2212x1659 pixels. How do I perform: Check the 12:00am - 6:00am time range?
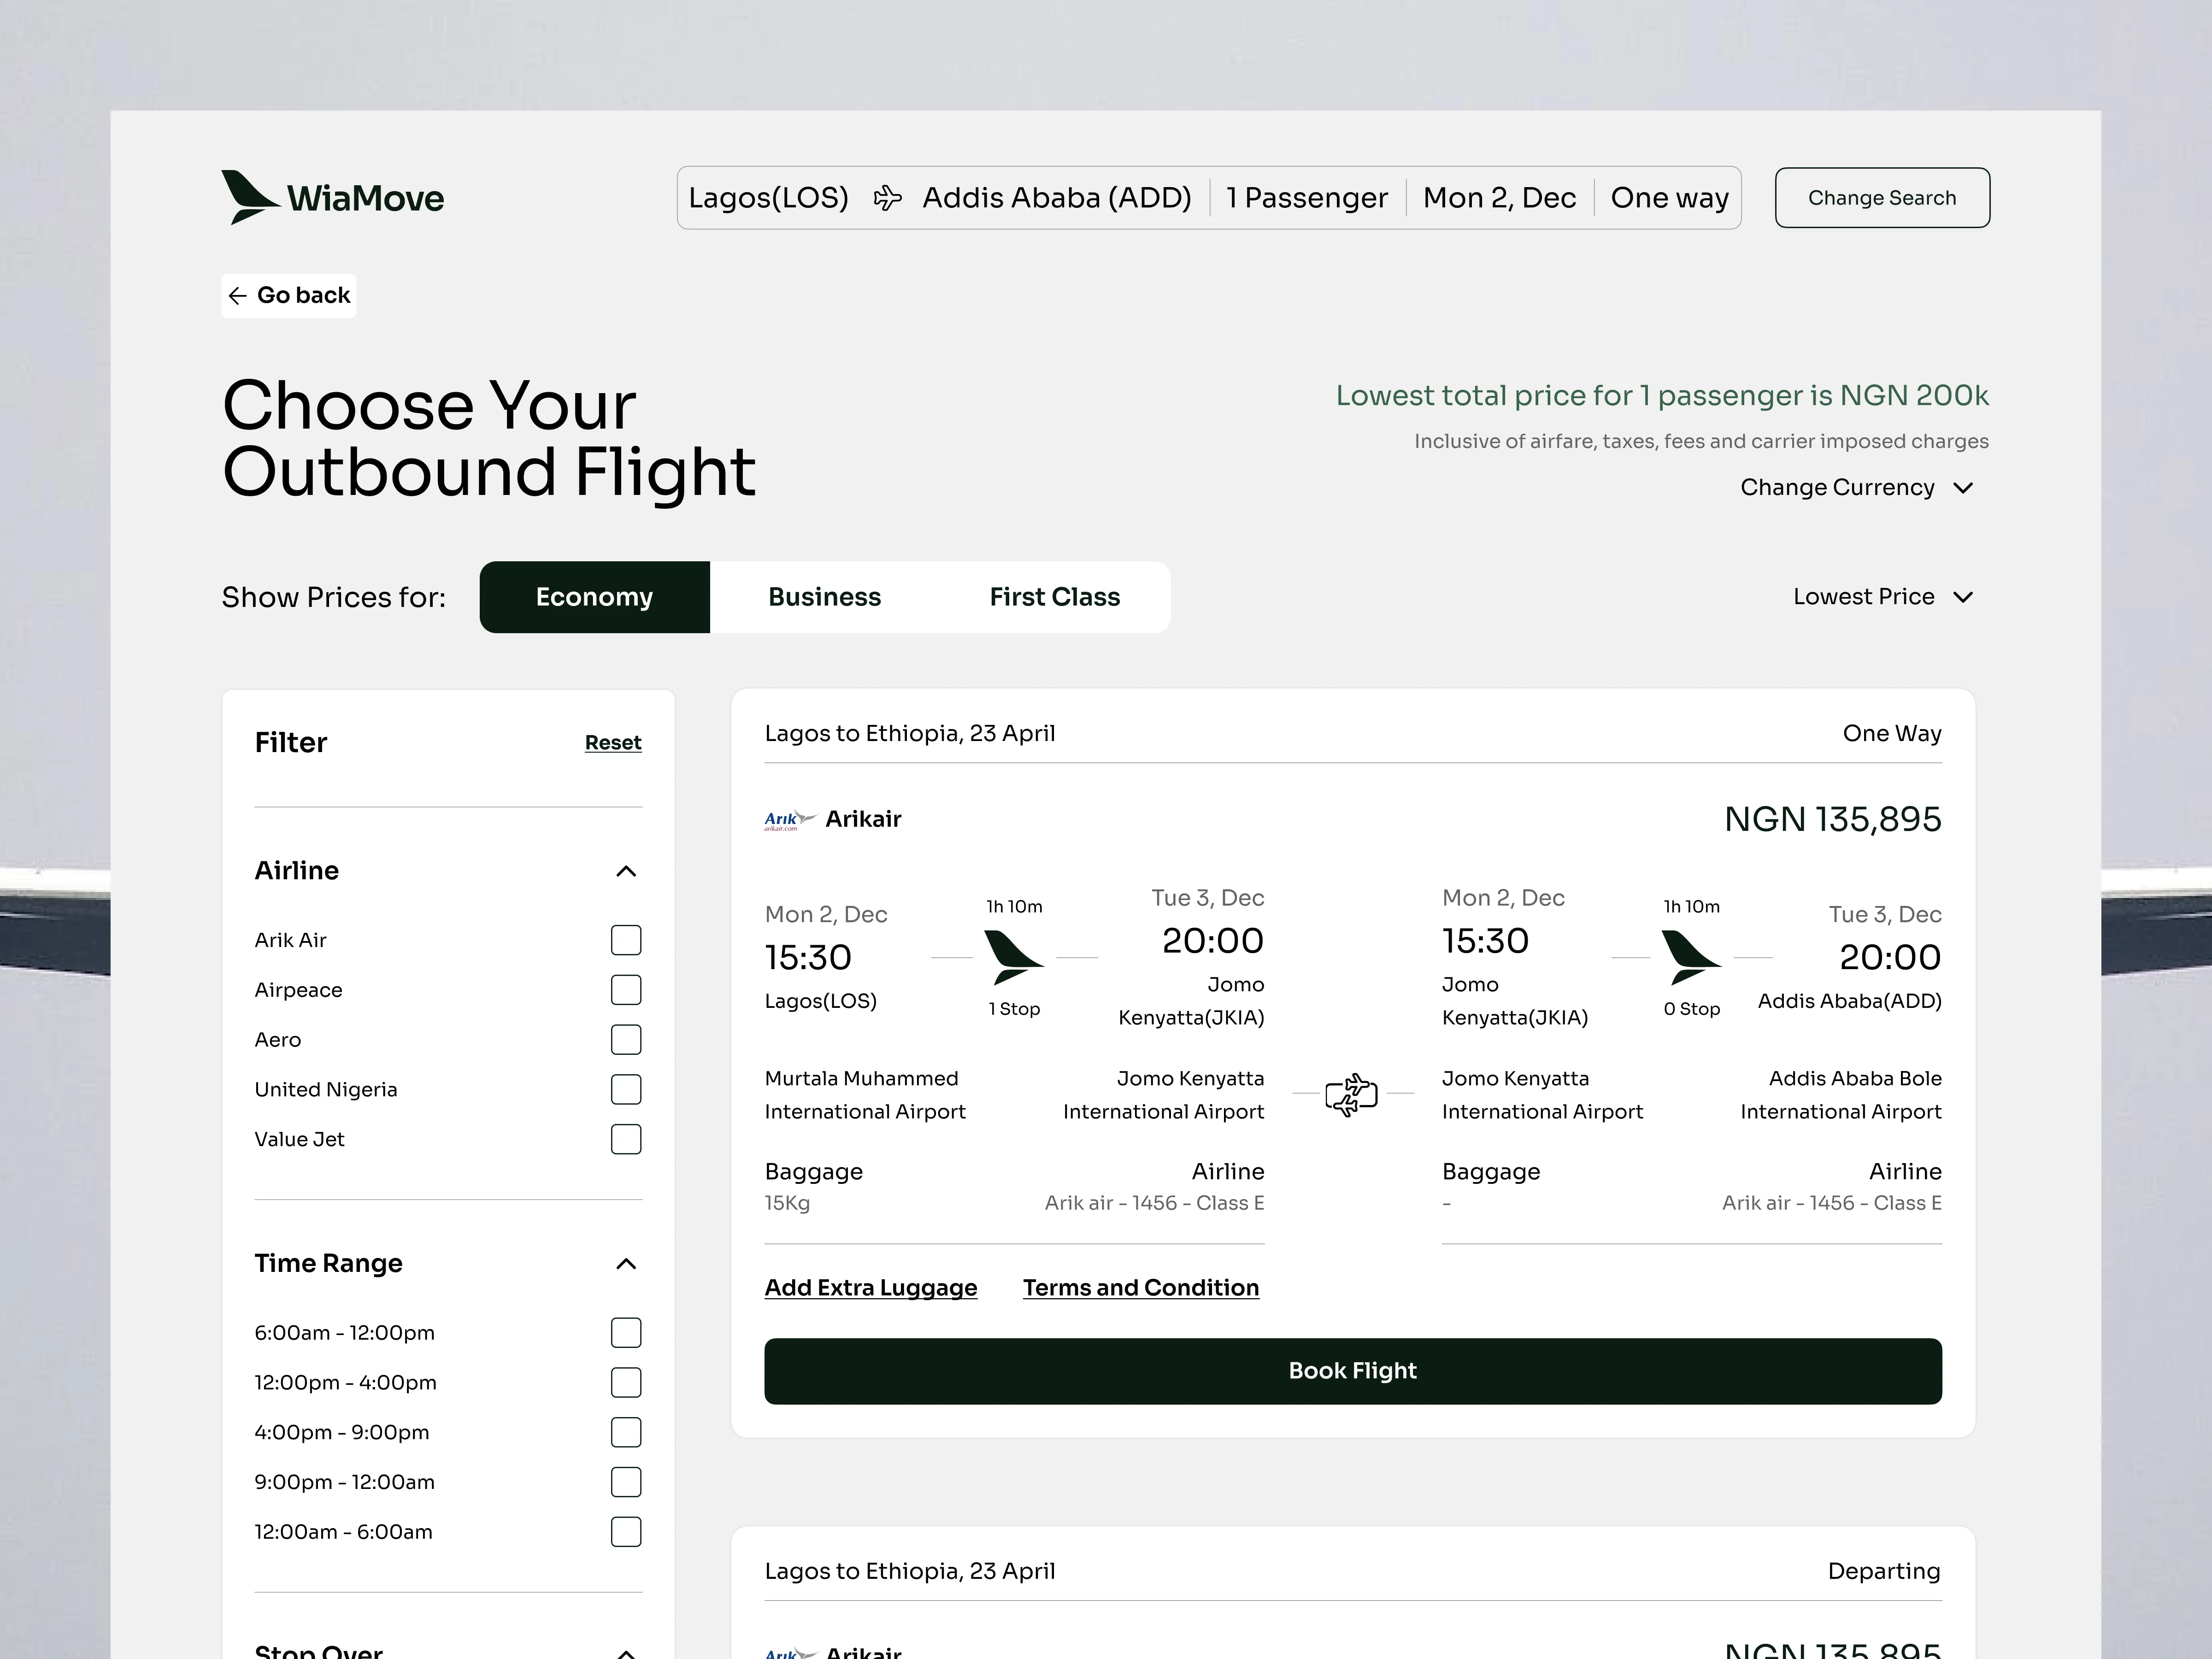pyautogui.click(x=626, y=1532)
